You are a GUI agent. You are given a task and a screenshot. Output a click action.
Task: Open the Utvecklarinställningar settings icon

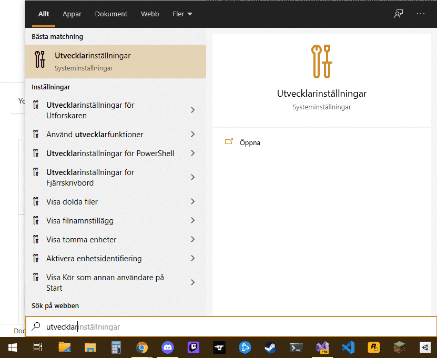point(39,60)
